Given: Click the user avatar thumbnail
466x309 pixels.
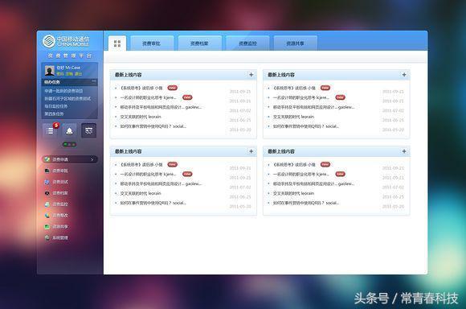Looking at the screenshot, I should tap(49, 71).
